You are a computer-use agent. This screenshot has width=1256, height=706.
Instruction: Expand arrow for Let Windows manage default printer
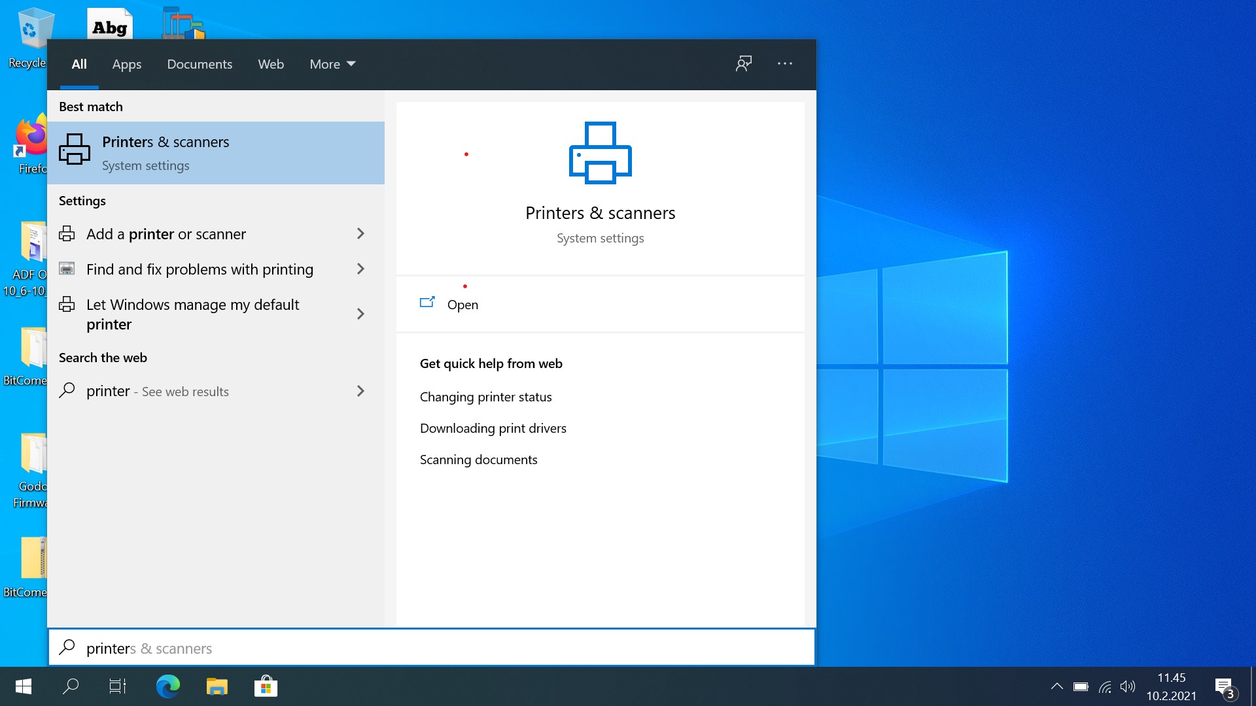point(360,314)
